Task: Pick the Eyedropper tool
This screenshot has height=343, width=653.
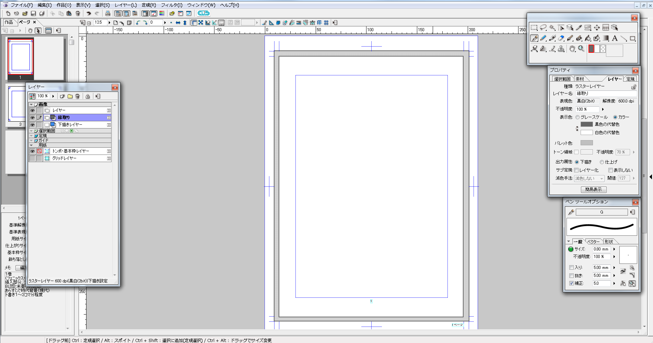Action: pos(579,28)
